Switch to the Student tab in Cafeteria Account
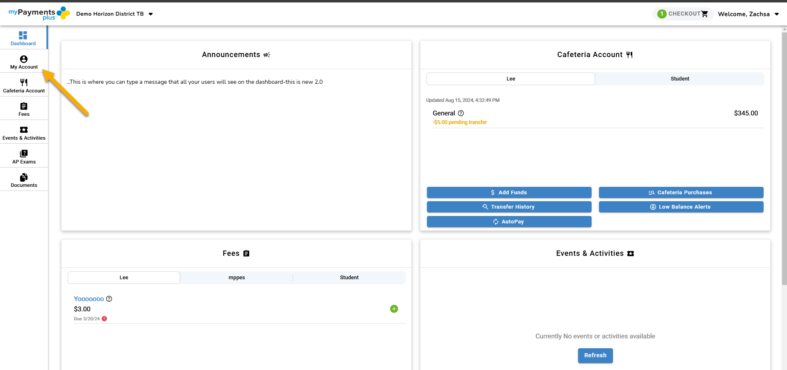This screenshot has width=787, height=370. point(680,78)
